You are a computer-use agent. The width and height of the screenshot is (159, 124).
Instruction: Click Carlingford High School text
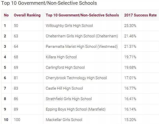(65, 67)
